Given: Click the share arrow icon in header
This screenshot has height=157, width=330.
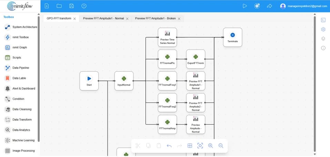Looking at the screenshot, I should click(x=269, y=6).
